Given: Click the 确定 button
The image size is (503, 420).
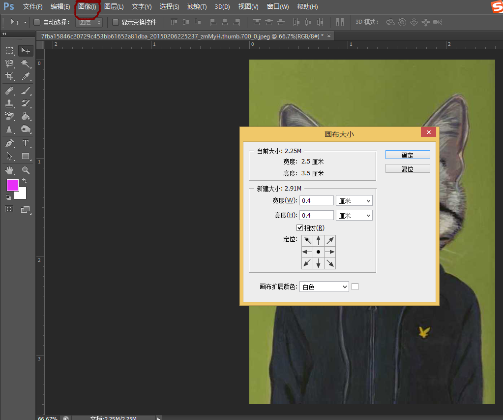Looking at the screenshot, I should point(408,155).
